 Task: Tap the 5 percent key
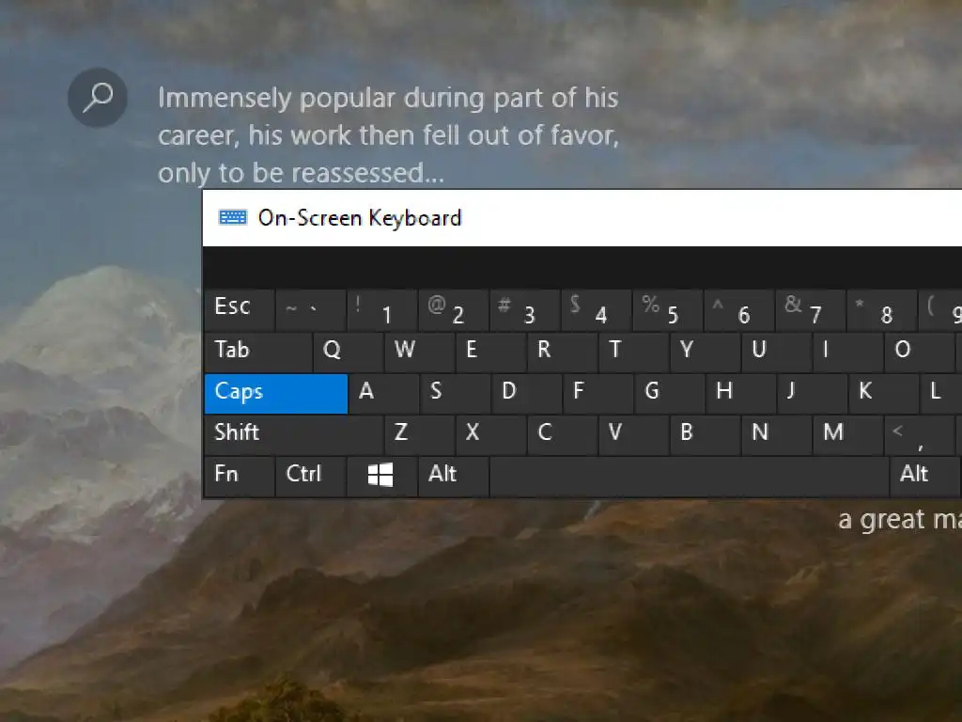(668, 310)
